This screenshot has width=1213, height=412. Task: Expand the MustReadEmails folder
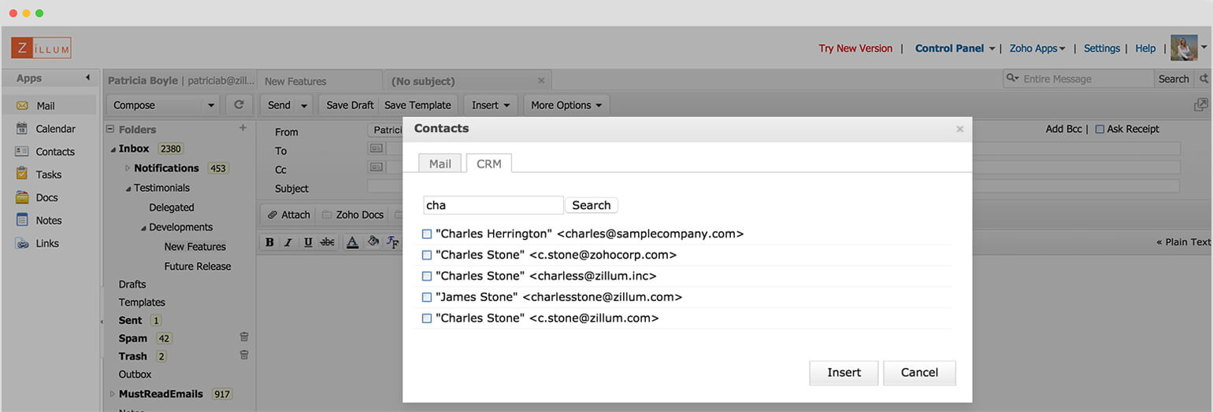pos(112,394)
